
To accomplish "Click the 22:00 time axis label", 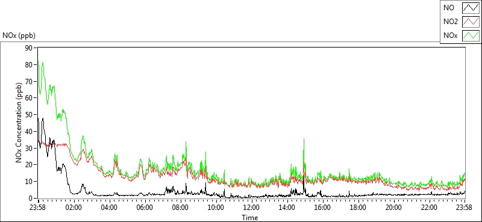I will click(429, 208).
